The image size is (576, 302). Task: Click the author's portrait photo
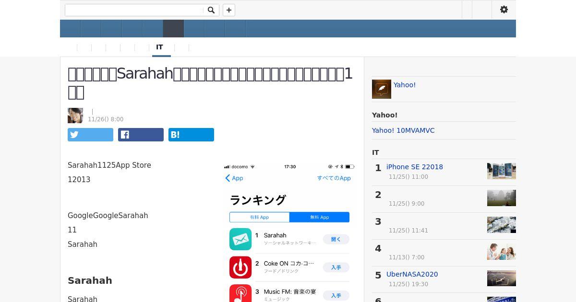click(75, 116)
